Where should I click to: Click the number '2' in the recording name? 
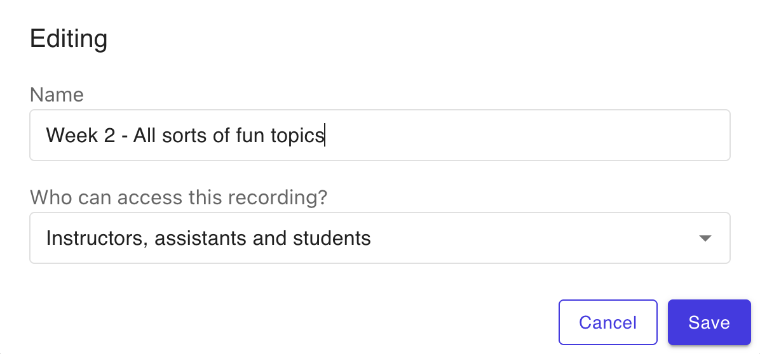109,135
